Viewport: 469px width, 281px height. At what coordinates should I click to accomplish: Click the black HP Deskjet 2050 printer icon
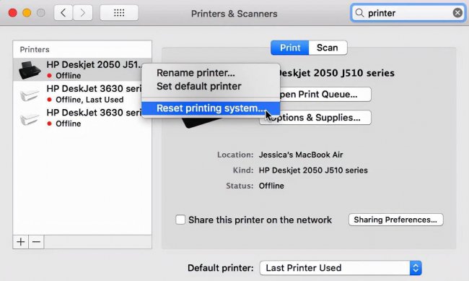click(30, 70)
